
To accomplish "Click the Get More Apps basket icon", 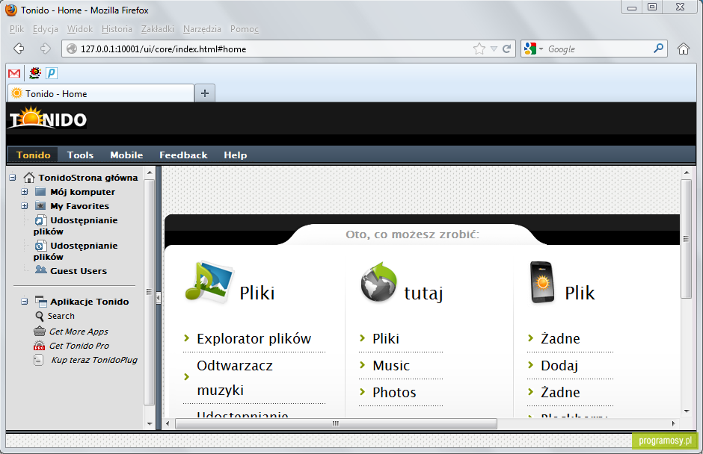I will point(40,332).
